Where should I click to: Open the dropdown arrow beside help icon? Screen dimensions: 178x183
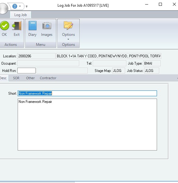pyautogui.click(x=20, y=6)
